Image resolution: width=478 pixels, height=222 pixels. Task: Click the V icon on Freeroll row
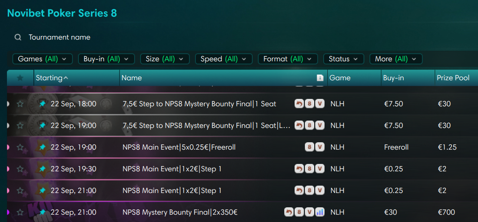tap(319, 147)
